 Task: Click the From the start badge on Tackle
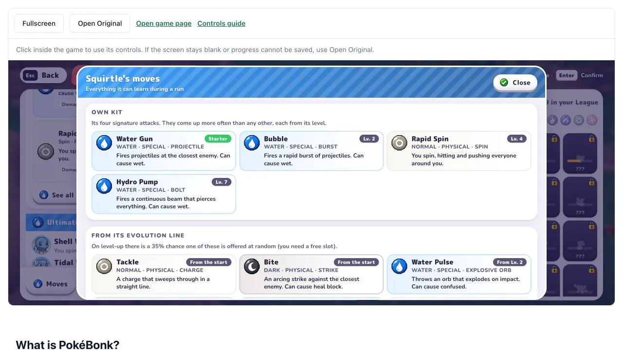(x=209, y=262)
